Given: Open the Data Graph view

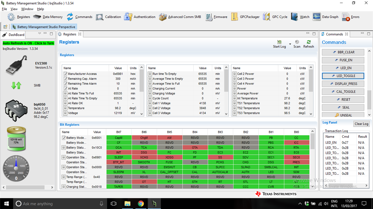Looking at the screenshot, I should 325,17.
